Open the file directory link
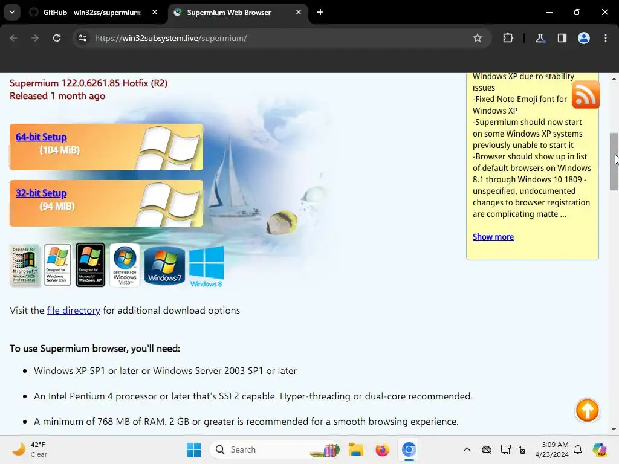The width and height of the screenshot is (619, 464). pyautogui.click(x=73, y=310)
